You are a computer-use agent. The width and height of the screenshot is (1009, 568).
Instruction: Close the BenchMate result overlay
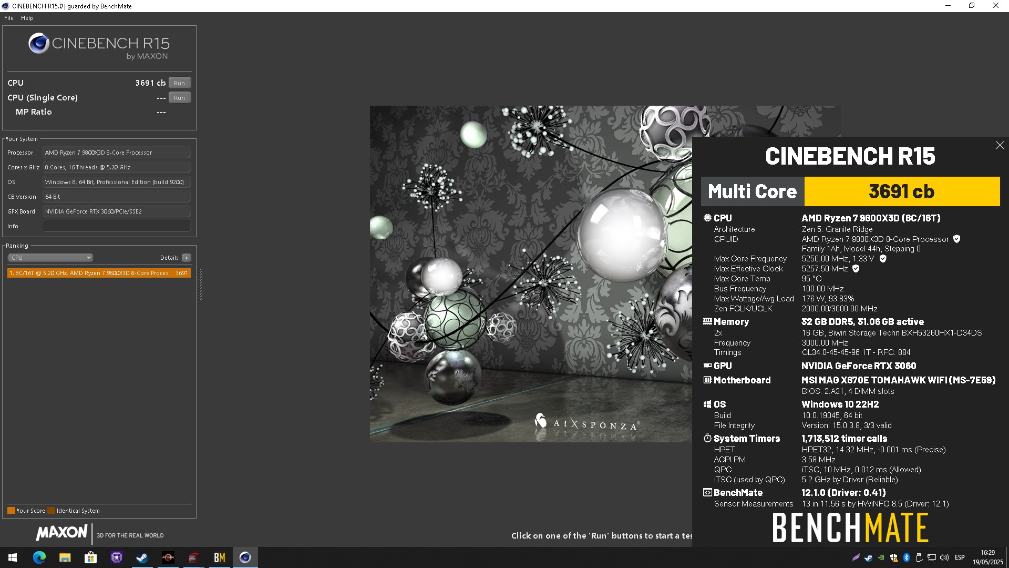pos(1000,145)
